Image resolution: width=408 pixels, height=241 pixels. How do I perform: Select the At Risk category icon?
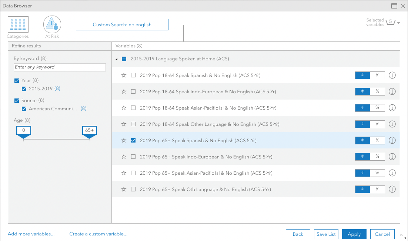click(52, 24)
